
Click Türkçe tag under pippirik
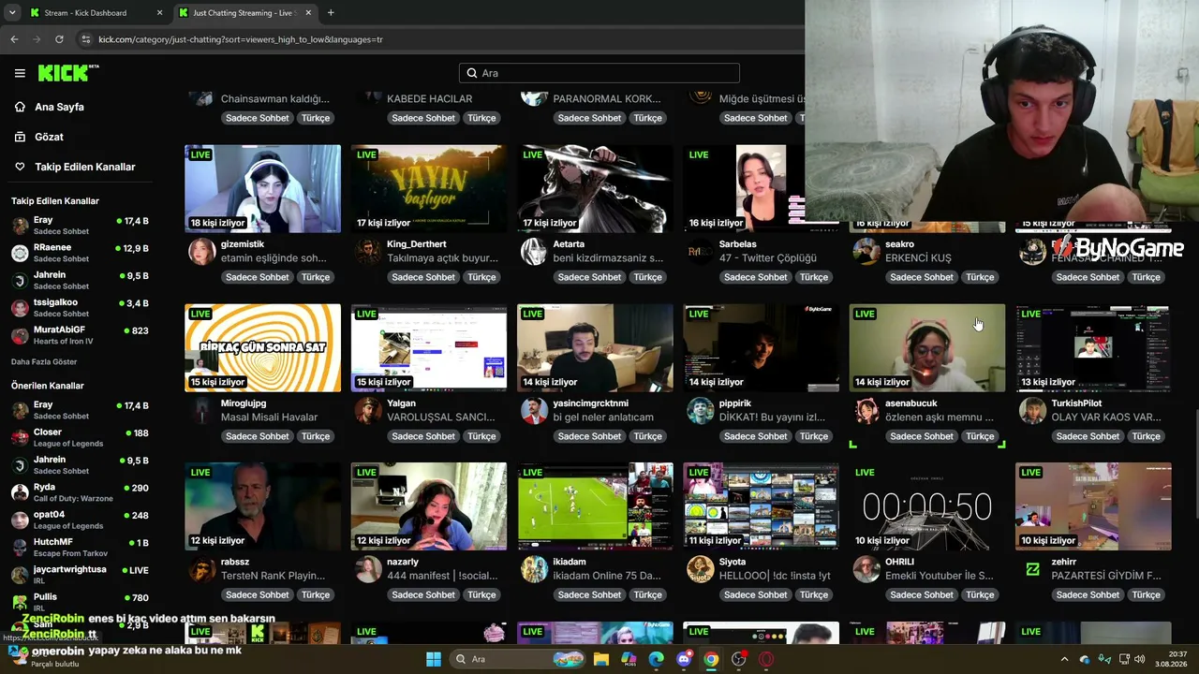pyautogui.click(x=814, y=436)
